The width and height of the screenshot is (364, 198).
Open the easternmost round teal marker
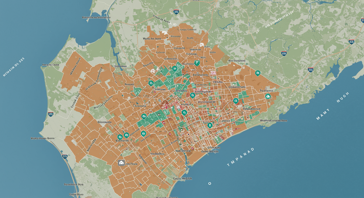pyautogui.click(x=268, y=96)
